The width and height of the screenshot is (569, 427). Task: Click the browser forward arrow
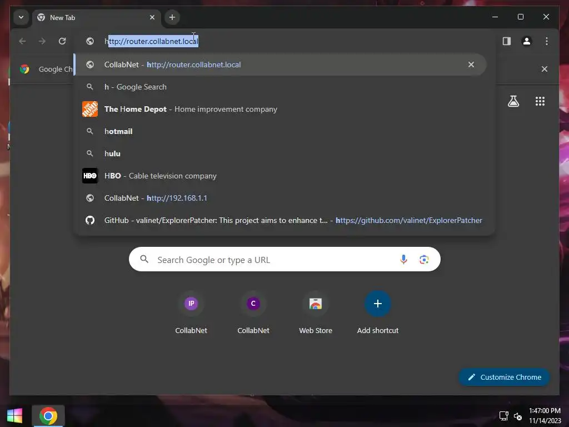pyautogui.click(x=42, y=41)
